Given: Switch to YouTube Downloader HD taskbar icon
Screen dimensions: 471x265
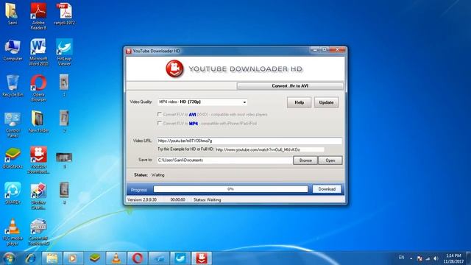Looking at the screenshot, I should (202, 258).
